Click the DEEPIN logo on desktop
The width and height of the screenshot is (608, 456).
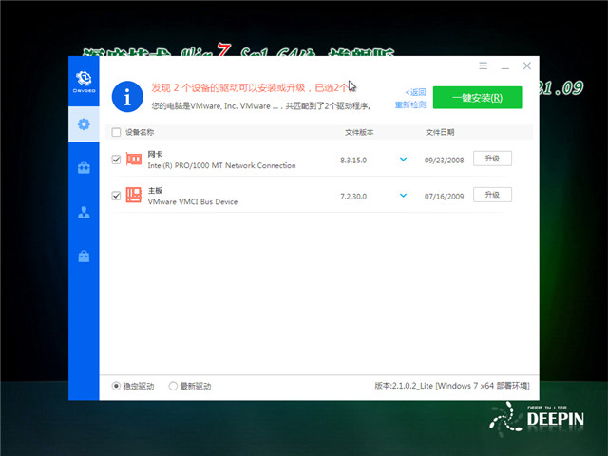[537, 418]
